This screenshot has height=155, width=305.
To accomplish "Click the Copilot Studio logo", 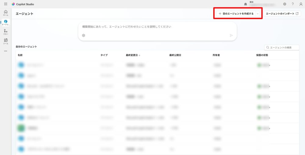I will [x=13, y=4].
